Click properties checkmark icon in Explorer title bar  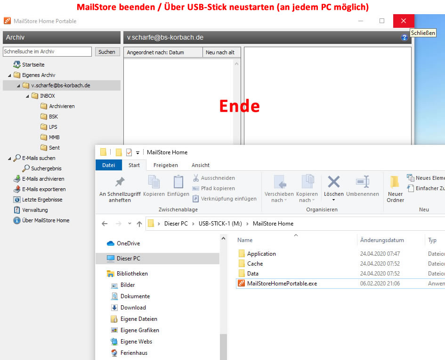tap(129, 152)
